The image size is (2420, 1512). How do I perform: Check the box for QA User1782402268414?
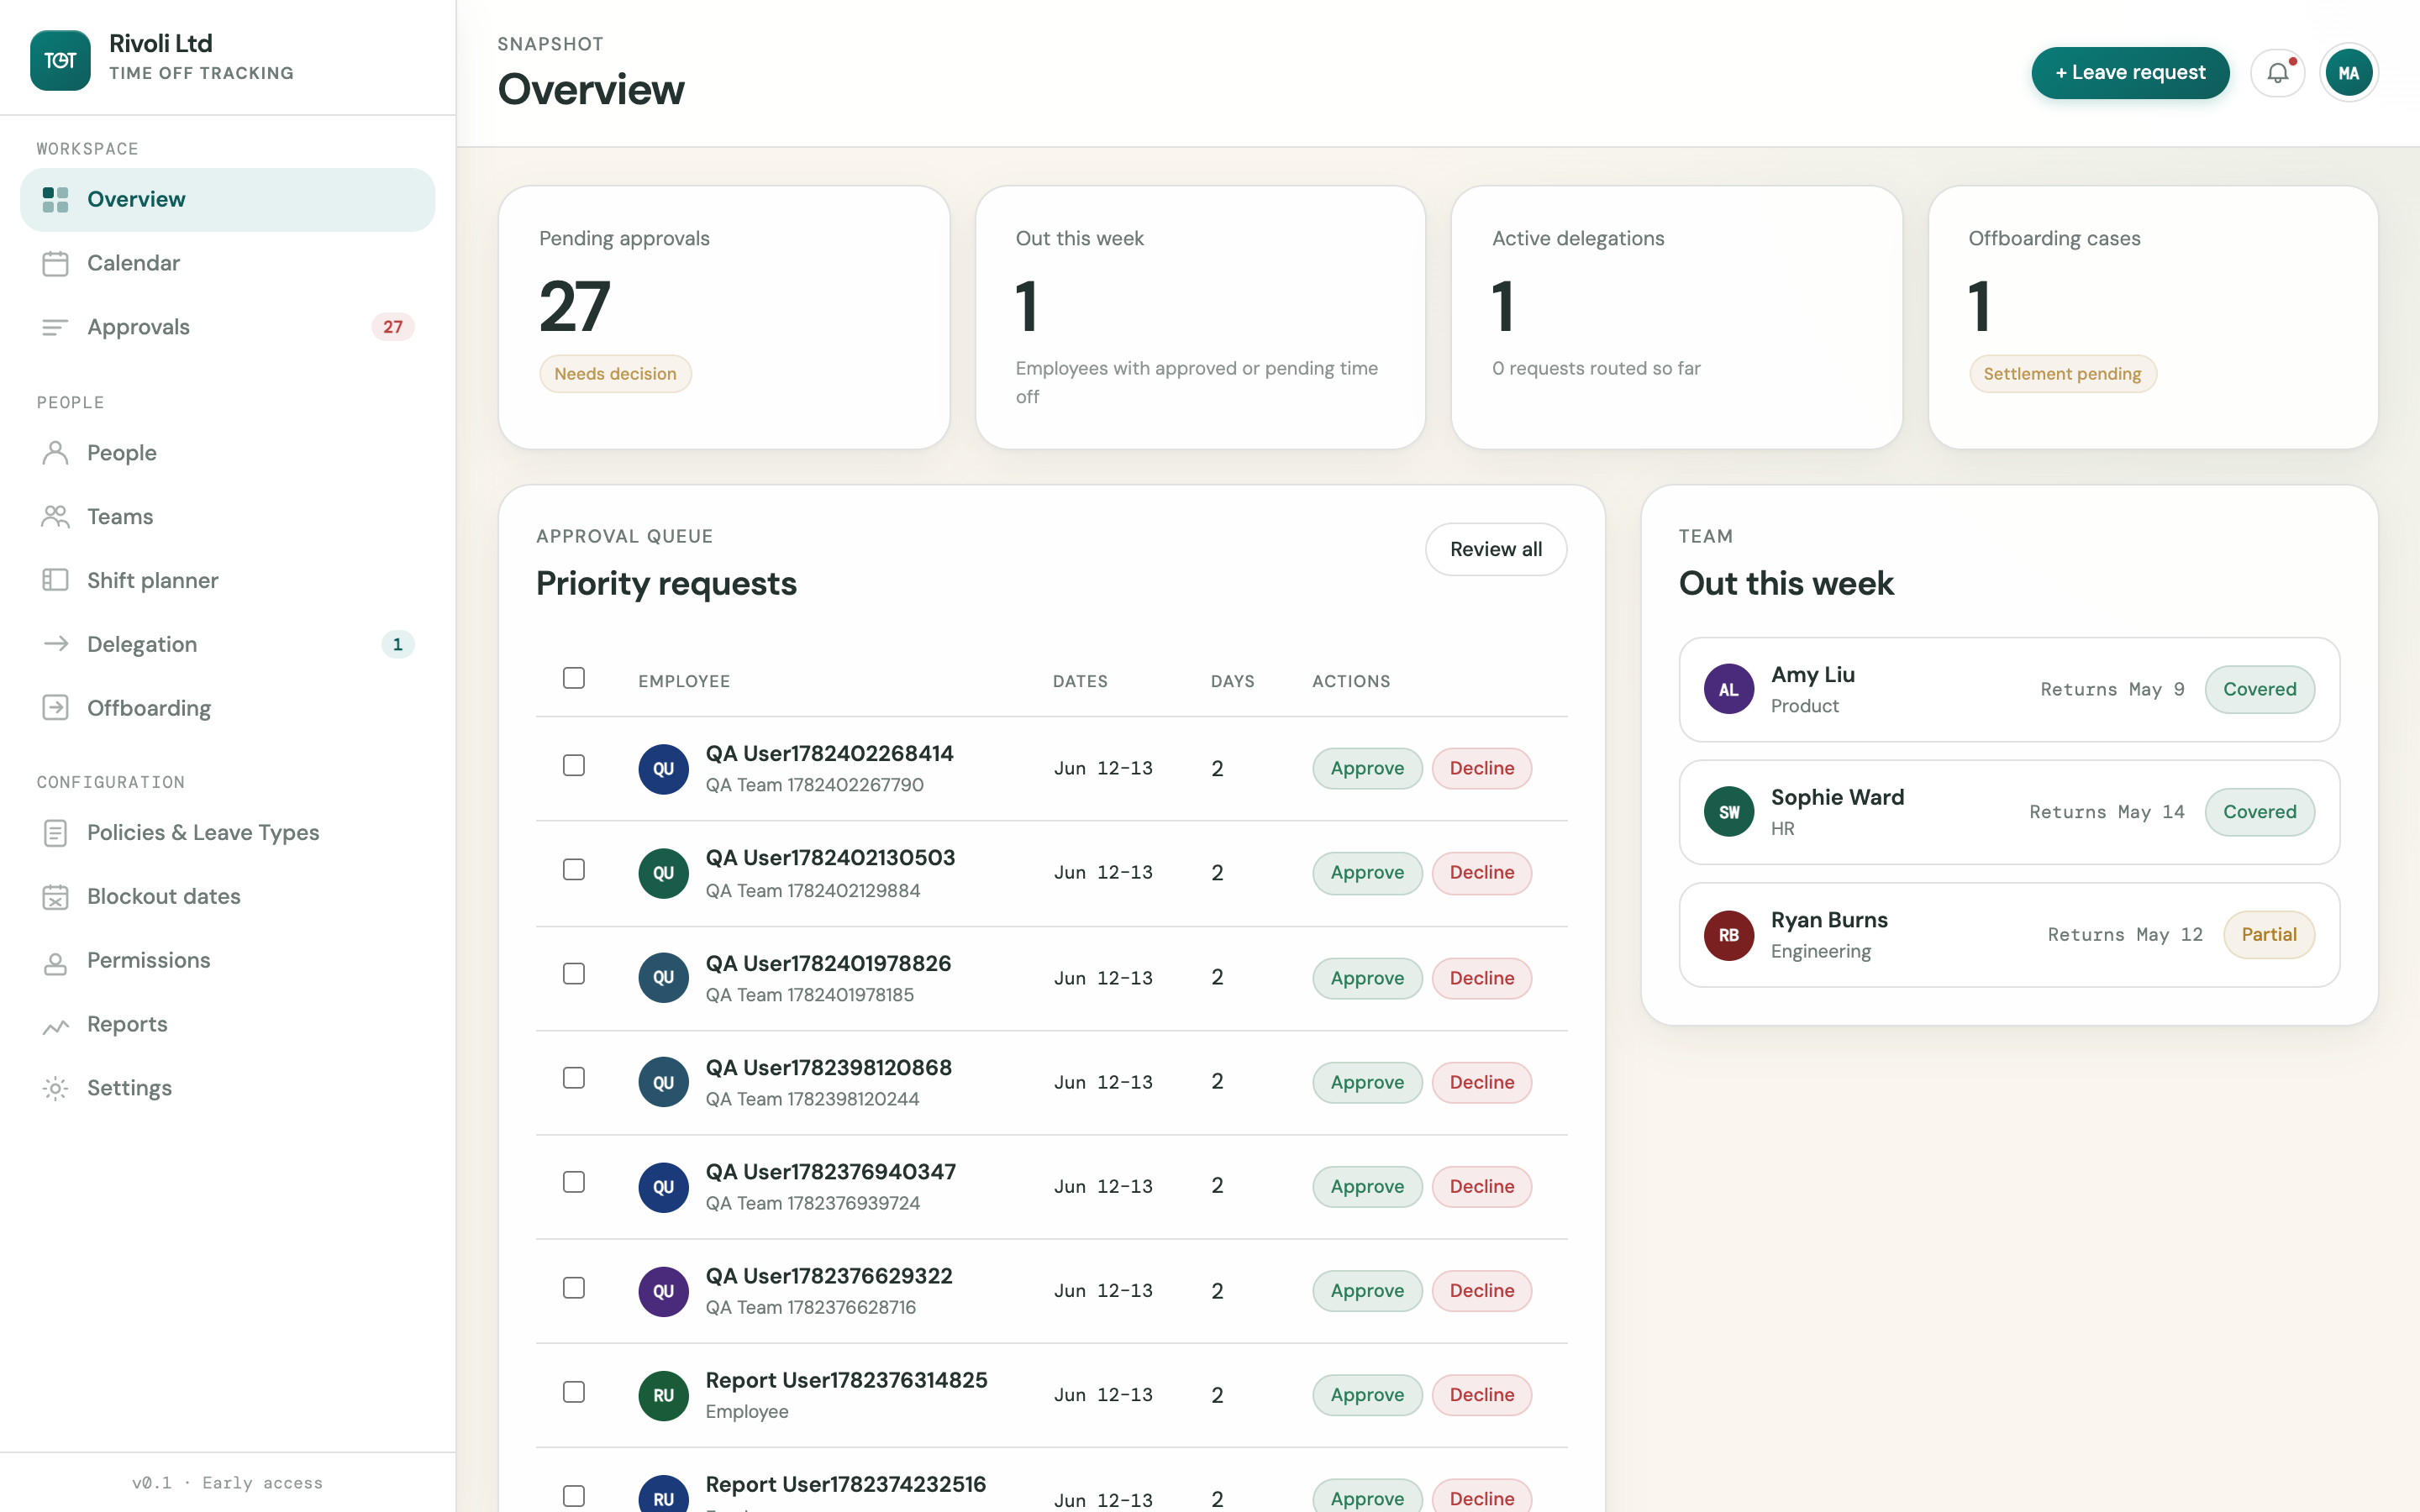point(574,765)
